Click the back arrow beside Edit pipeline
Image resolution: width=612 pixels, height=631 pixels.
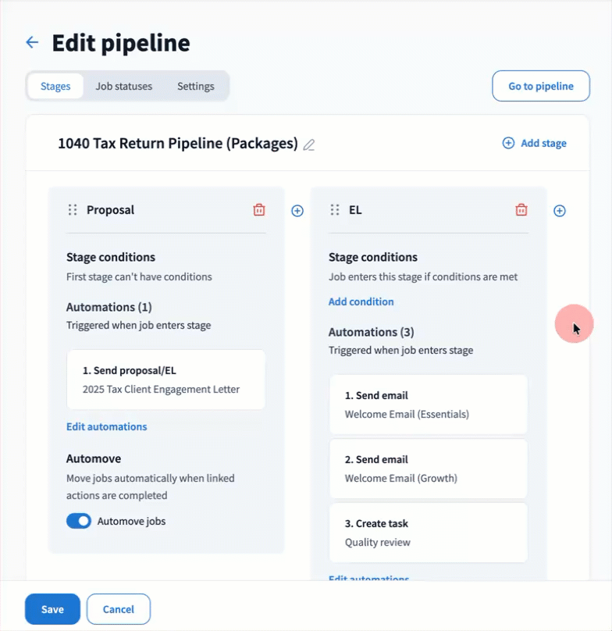coord(32,42)
